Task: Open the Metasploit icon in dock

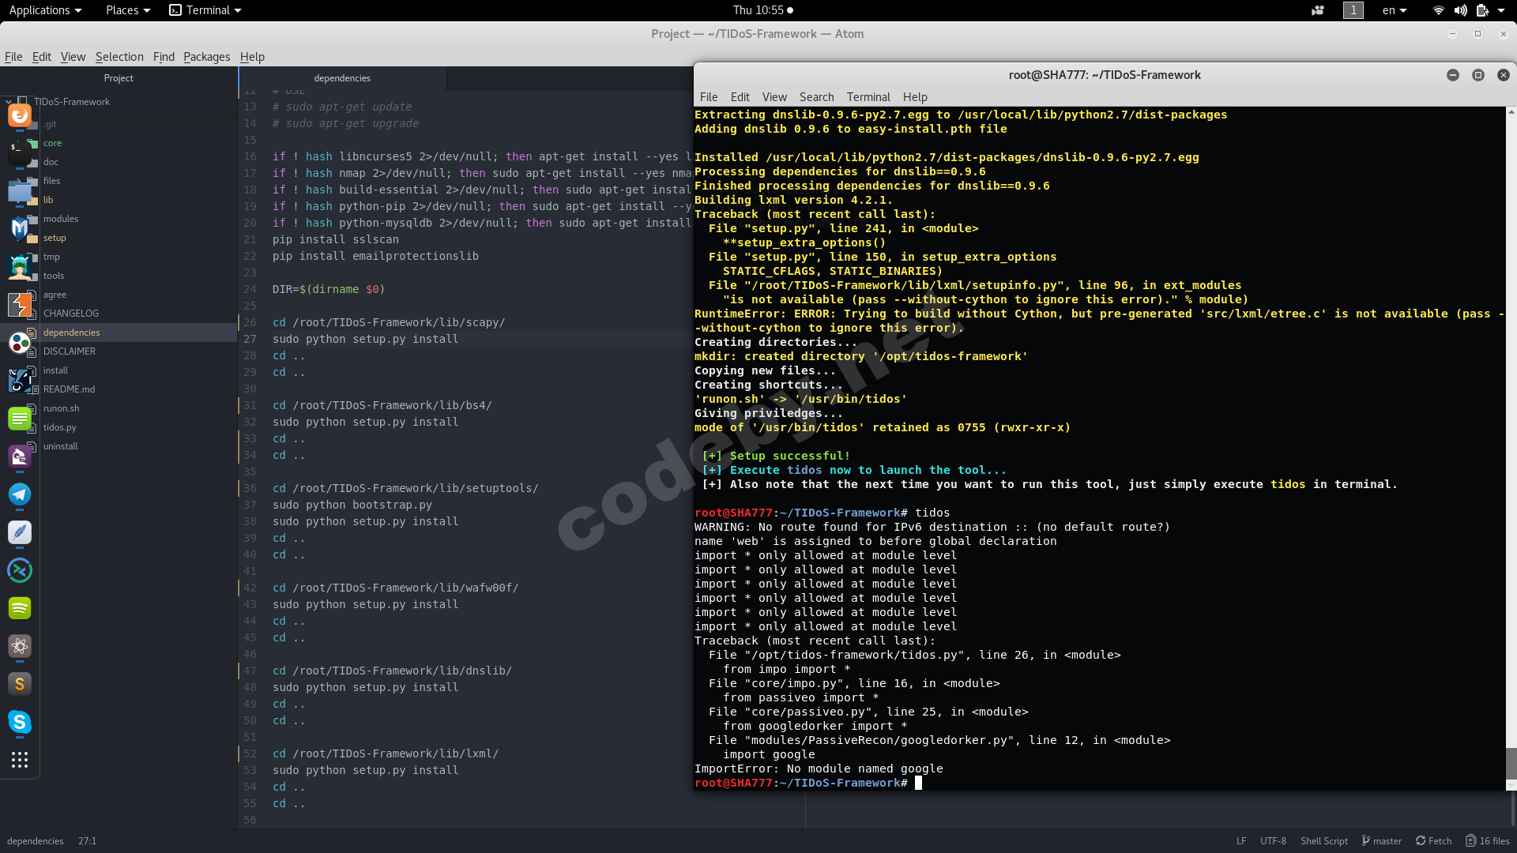Action: 20,229
